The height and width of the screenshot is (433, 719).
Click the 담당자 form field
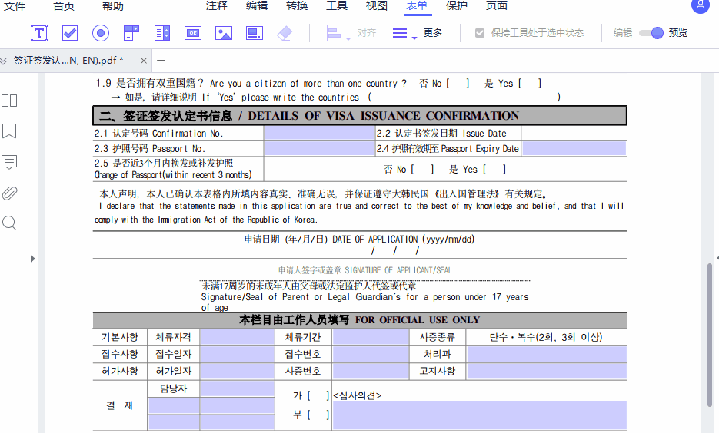coord(238,388)
